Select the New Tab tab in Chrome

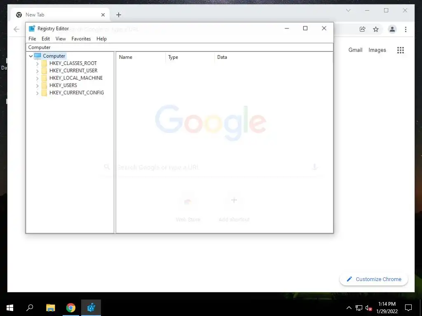60,15
